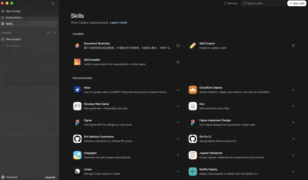Click the Figma Implement Design logo icon
308x180 pixels.
tap(193, 122)
